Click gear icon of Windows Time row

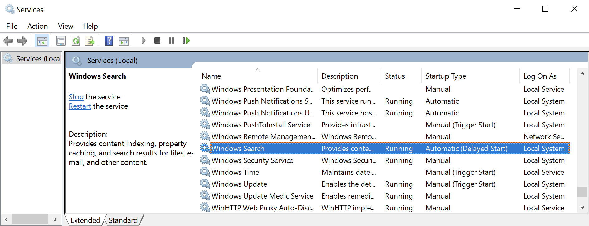[x=205, y=172]
